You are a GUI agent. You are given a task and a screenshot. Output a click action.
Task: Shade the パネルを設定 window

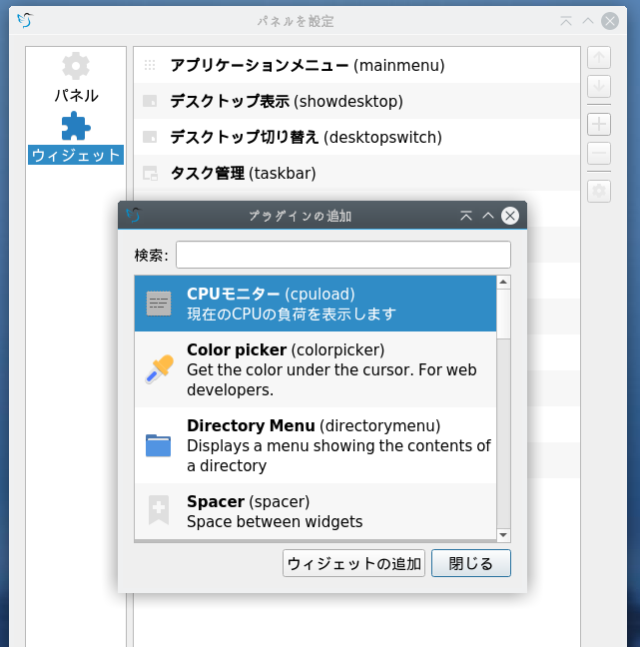566,21
